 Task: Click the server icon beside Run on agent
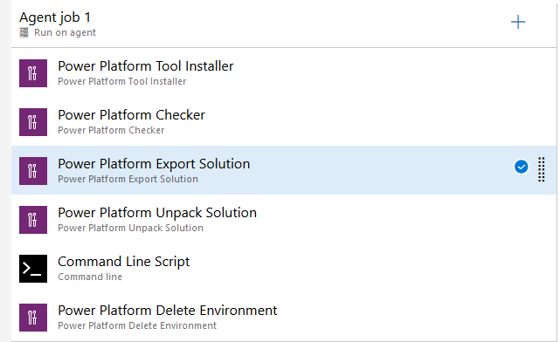(x=24, y=32)
